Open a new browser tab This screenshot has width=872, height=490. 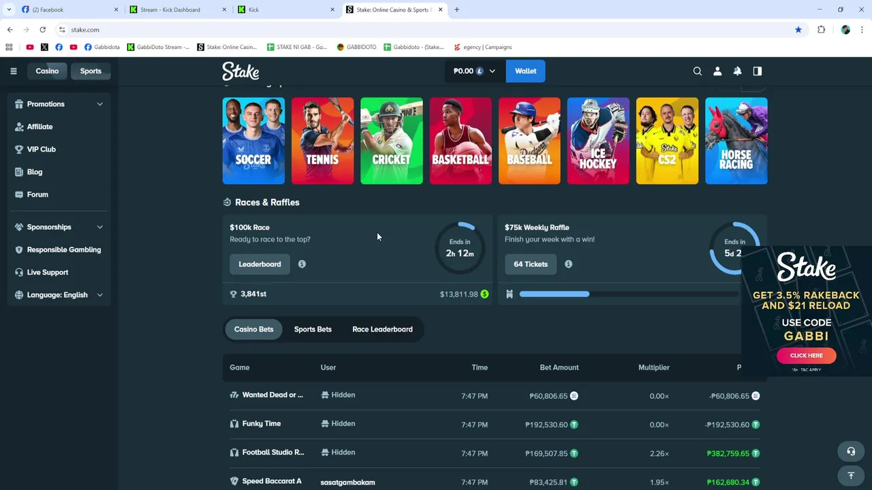(x=456, y=10)
